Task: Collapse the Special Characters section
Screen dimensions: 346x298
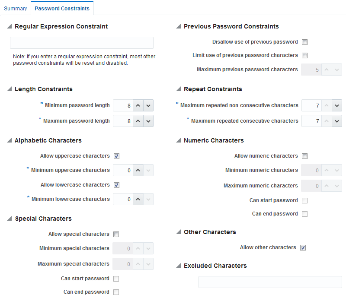Action: (10, 219)
